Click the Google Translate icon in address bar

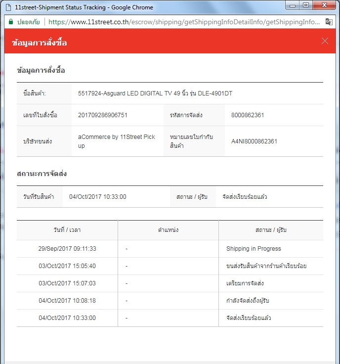click(x=329, y=22)
